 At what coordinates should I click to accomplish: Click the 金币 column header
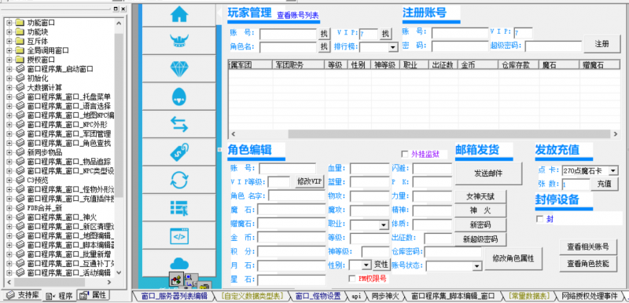click(x=478, y=65)
